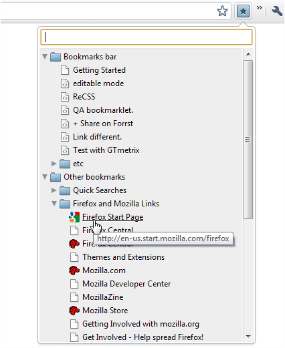Open the Link different. bookmark

click(97, 137)
